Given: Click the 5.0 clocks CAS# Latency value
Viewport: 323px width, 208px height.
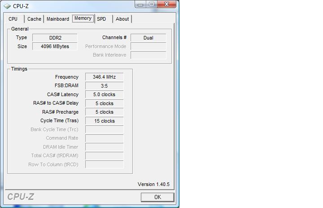Looking at the screenshot, I should click(x=104, y=94).
